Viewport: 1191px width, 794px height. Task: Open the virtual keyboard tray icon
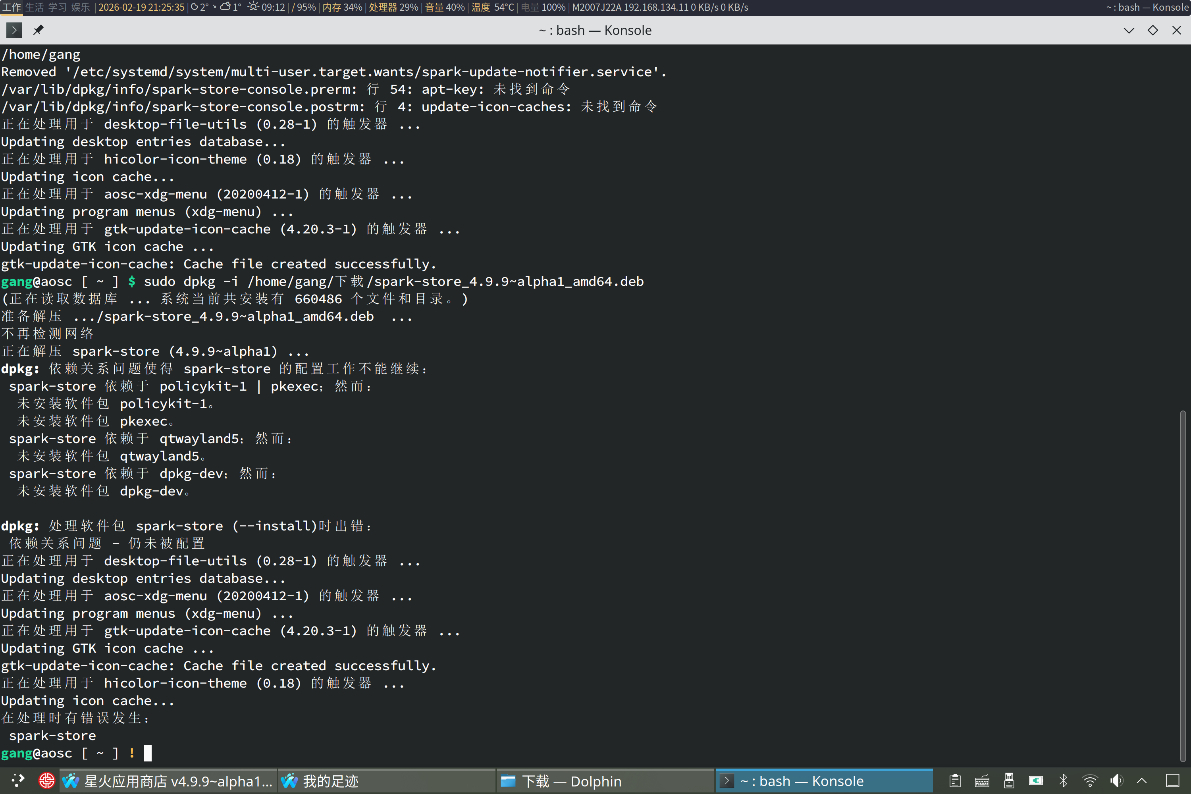tap(982, 781)
